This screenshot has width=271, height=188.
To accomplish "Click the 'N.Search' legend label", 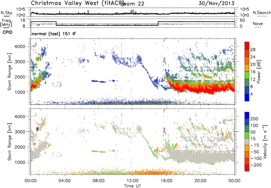I will coord(262,13).
